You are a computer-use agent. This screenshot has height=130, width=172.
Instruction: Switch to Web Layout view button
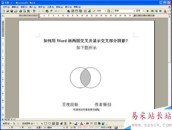(5, 119)
